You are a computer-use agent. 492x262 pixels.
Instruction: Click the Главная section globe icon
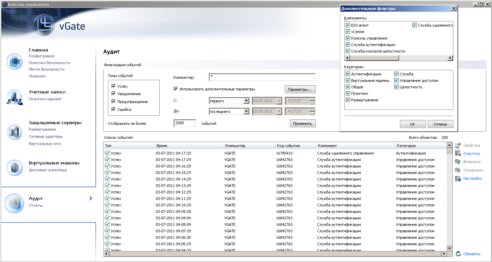[x=15, y=61]
